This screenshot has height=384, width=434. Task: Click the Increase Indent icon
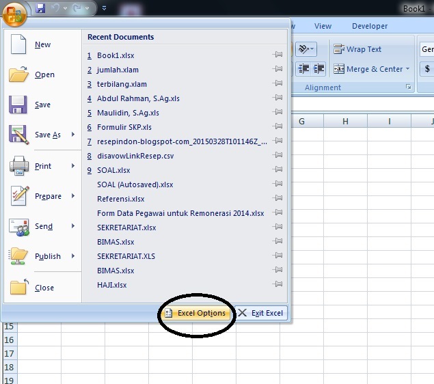[318, 68]
